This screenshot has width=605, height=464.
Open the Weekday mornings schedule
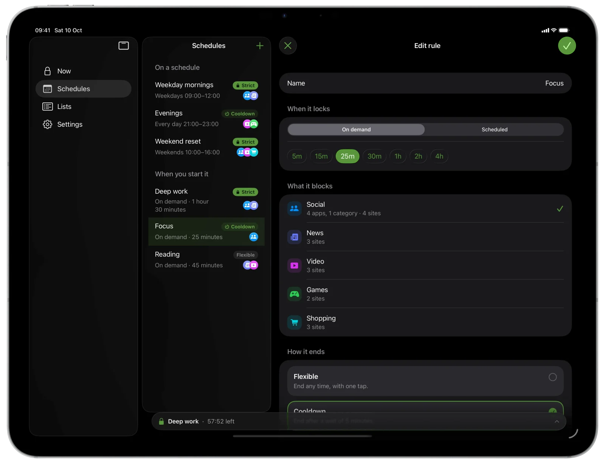(x=206, y=90)
